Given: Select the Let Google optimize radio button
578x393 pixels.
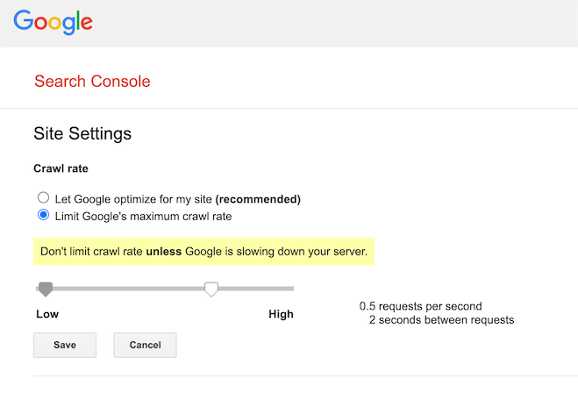Looking at the screenshot, I should [43, 197].
